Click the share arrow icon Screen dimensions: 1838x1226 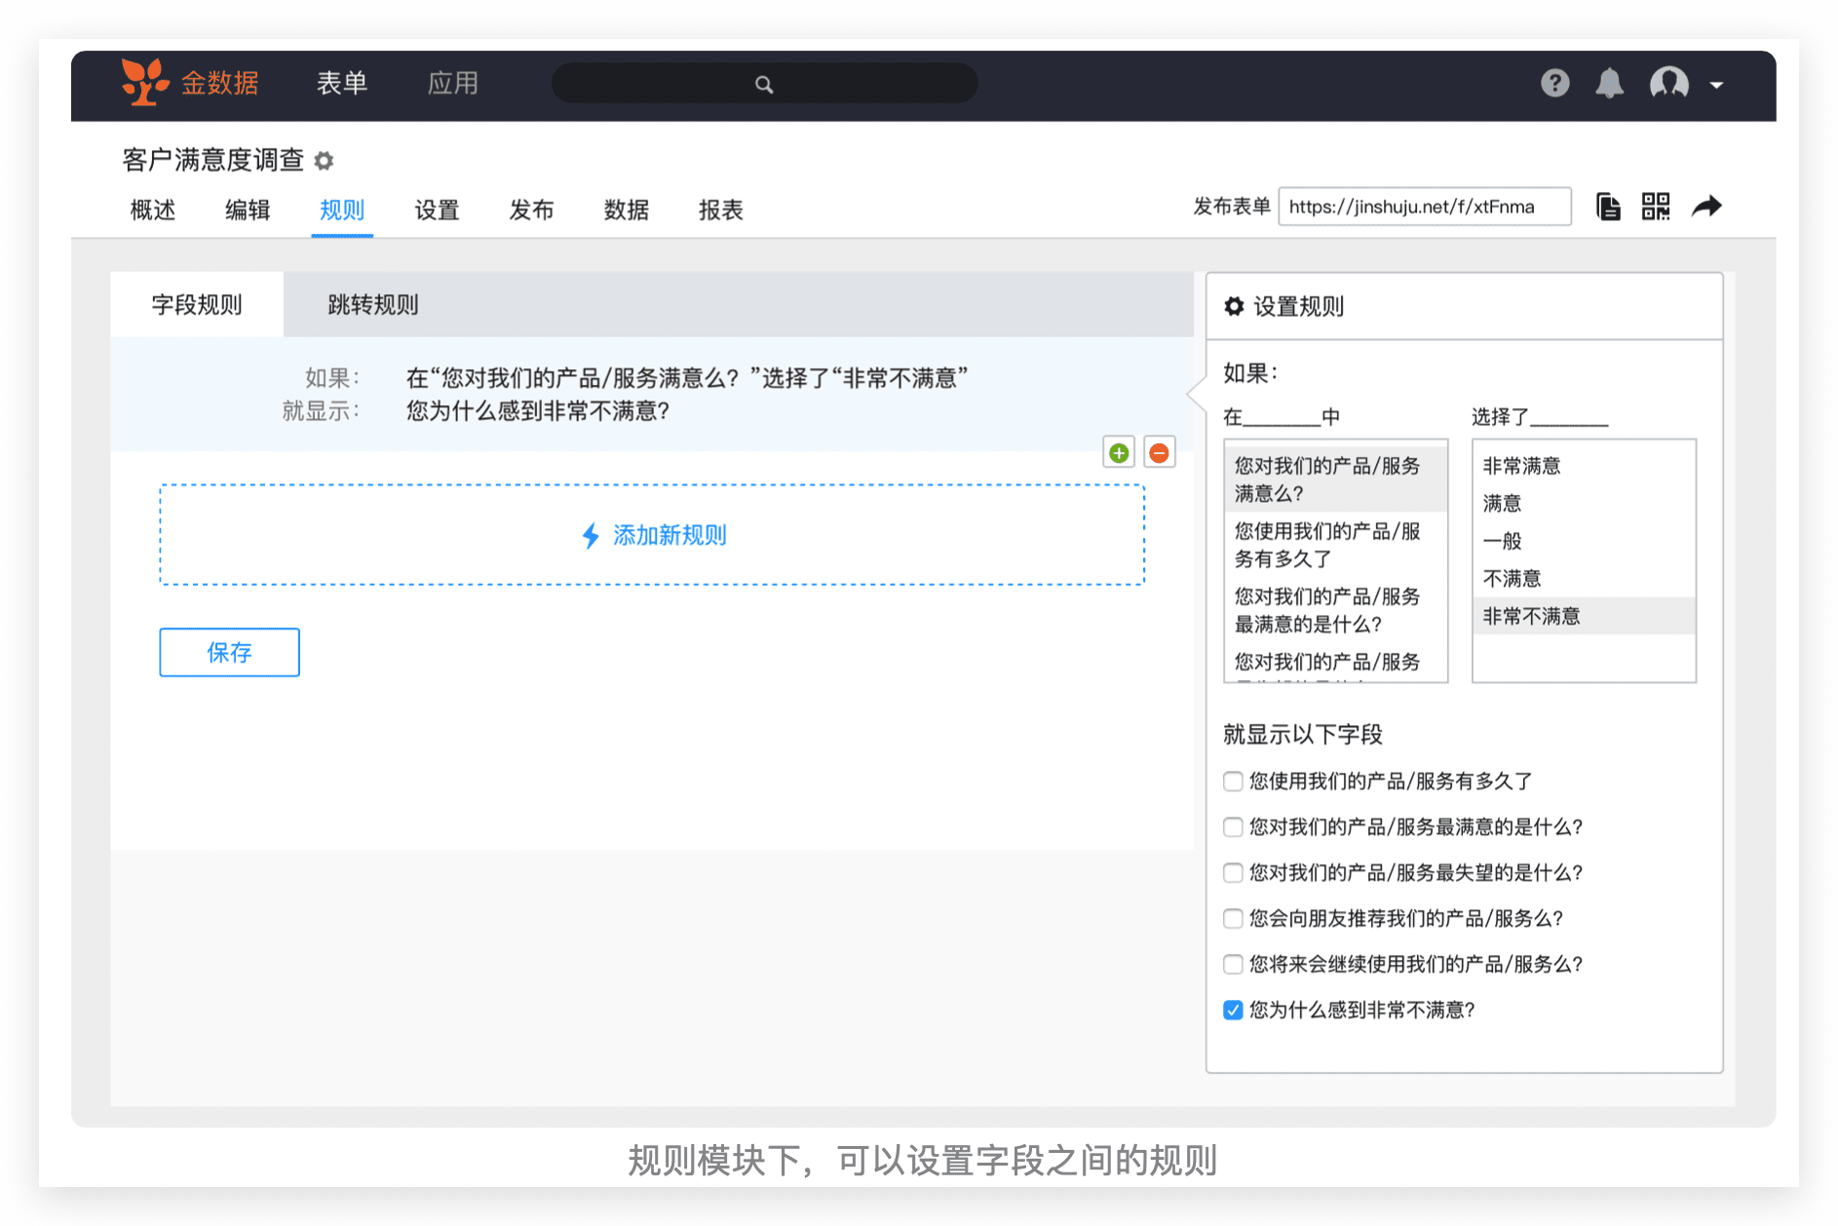click(1706, 207)
